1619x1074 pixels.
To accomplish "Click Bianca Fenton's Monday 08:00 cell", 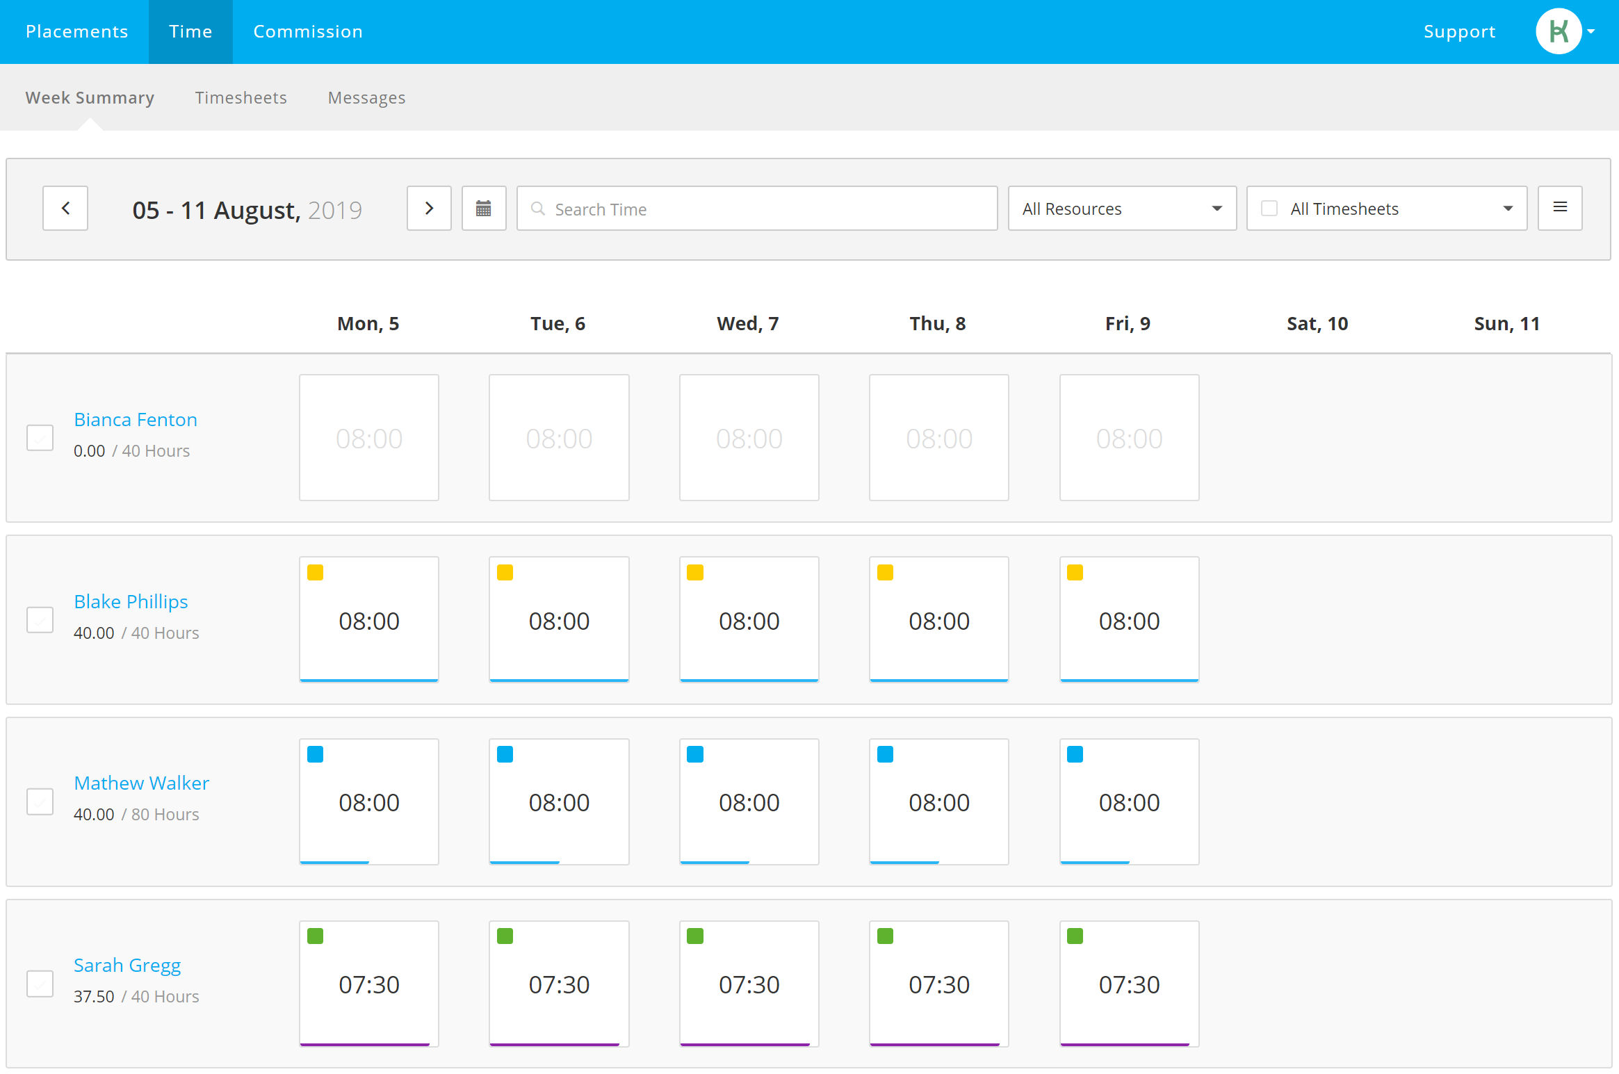I will point(369,438).
